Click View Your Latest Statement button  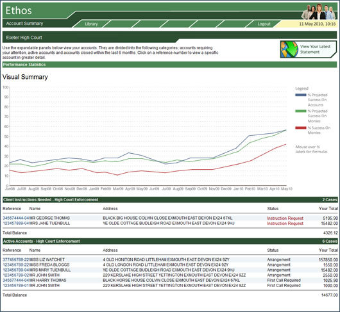pyautogui.click(x=309, y=49)
